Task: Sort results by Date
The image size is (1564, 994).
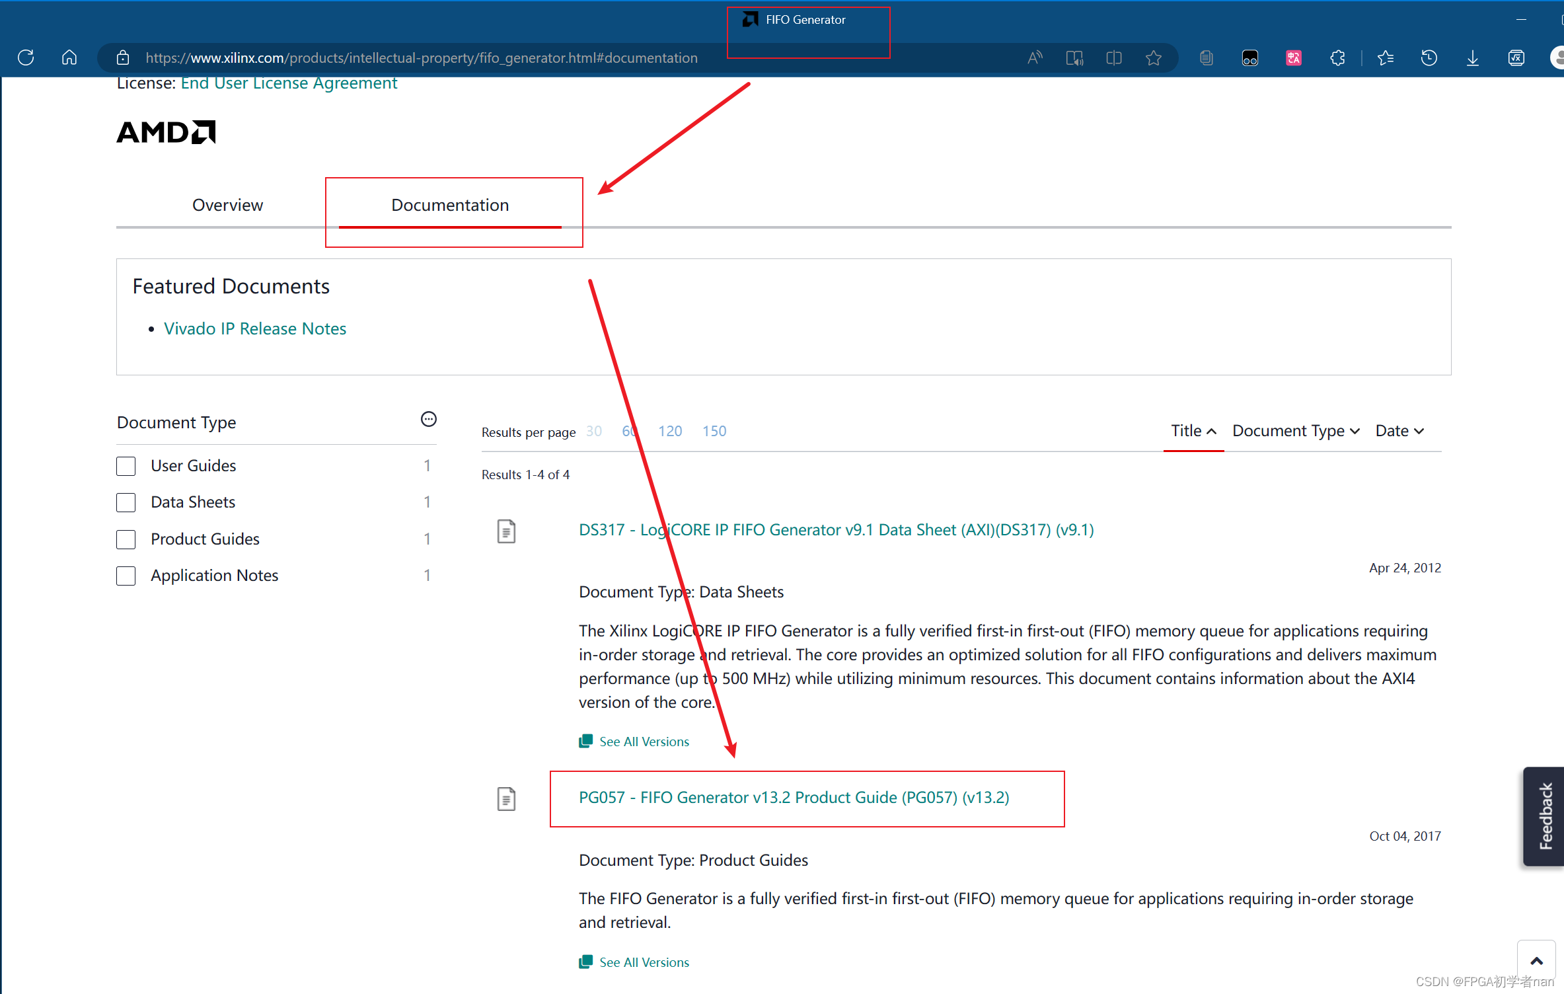Action: tap(1399, 431)
